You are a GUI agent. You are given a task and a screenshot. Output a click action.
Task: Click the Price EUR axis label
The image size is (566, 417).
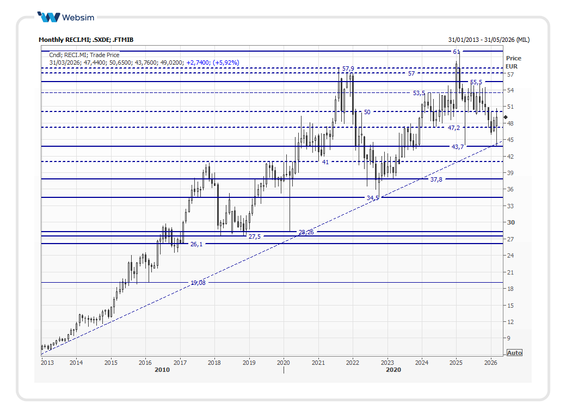tap(513, 62)
